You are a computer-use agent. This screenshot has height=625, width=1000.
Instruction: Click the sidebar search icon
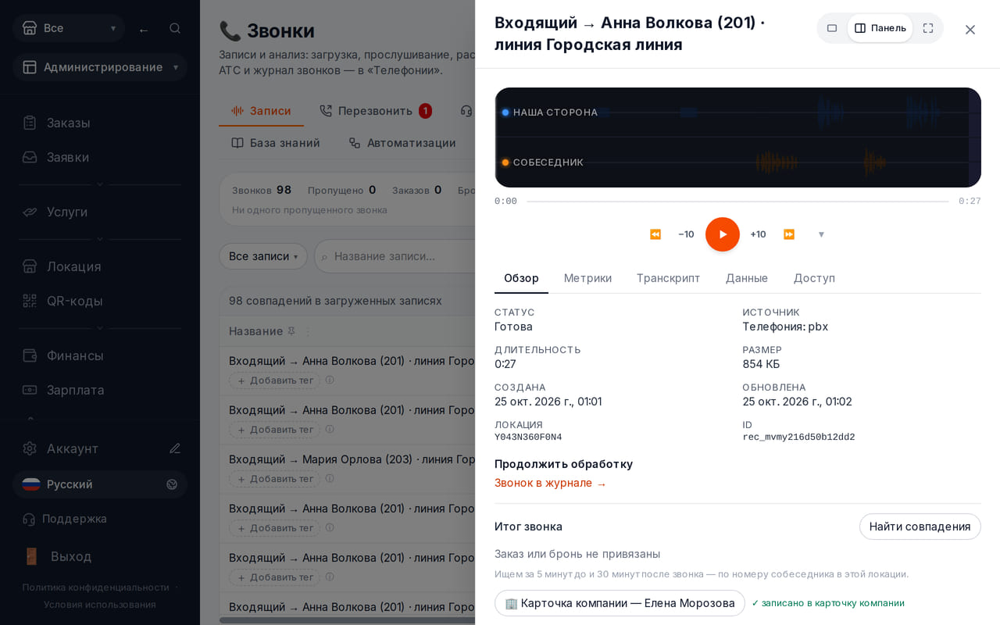click(175, 28)
